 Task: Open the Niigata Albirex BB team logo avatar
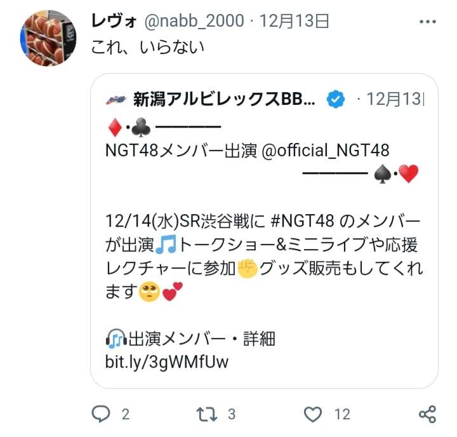point(116,100)
